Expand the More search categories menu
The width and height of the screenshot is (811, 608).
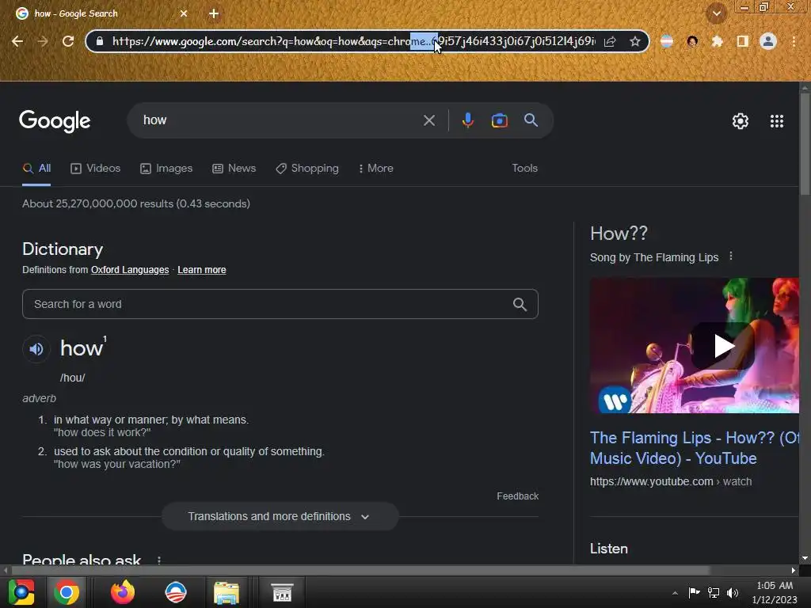[x=376, y=169]
